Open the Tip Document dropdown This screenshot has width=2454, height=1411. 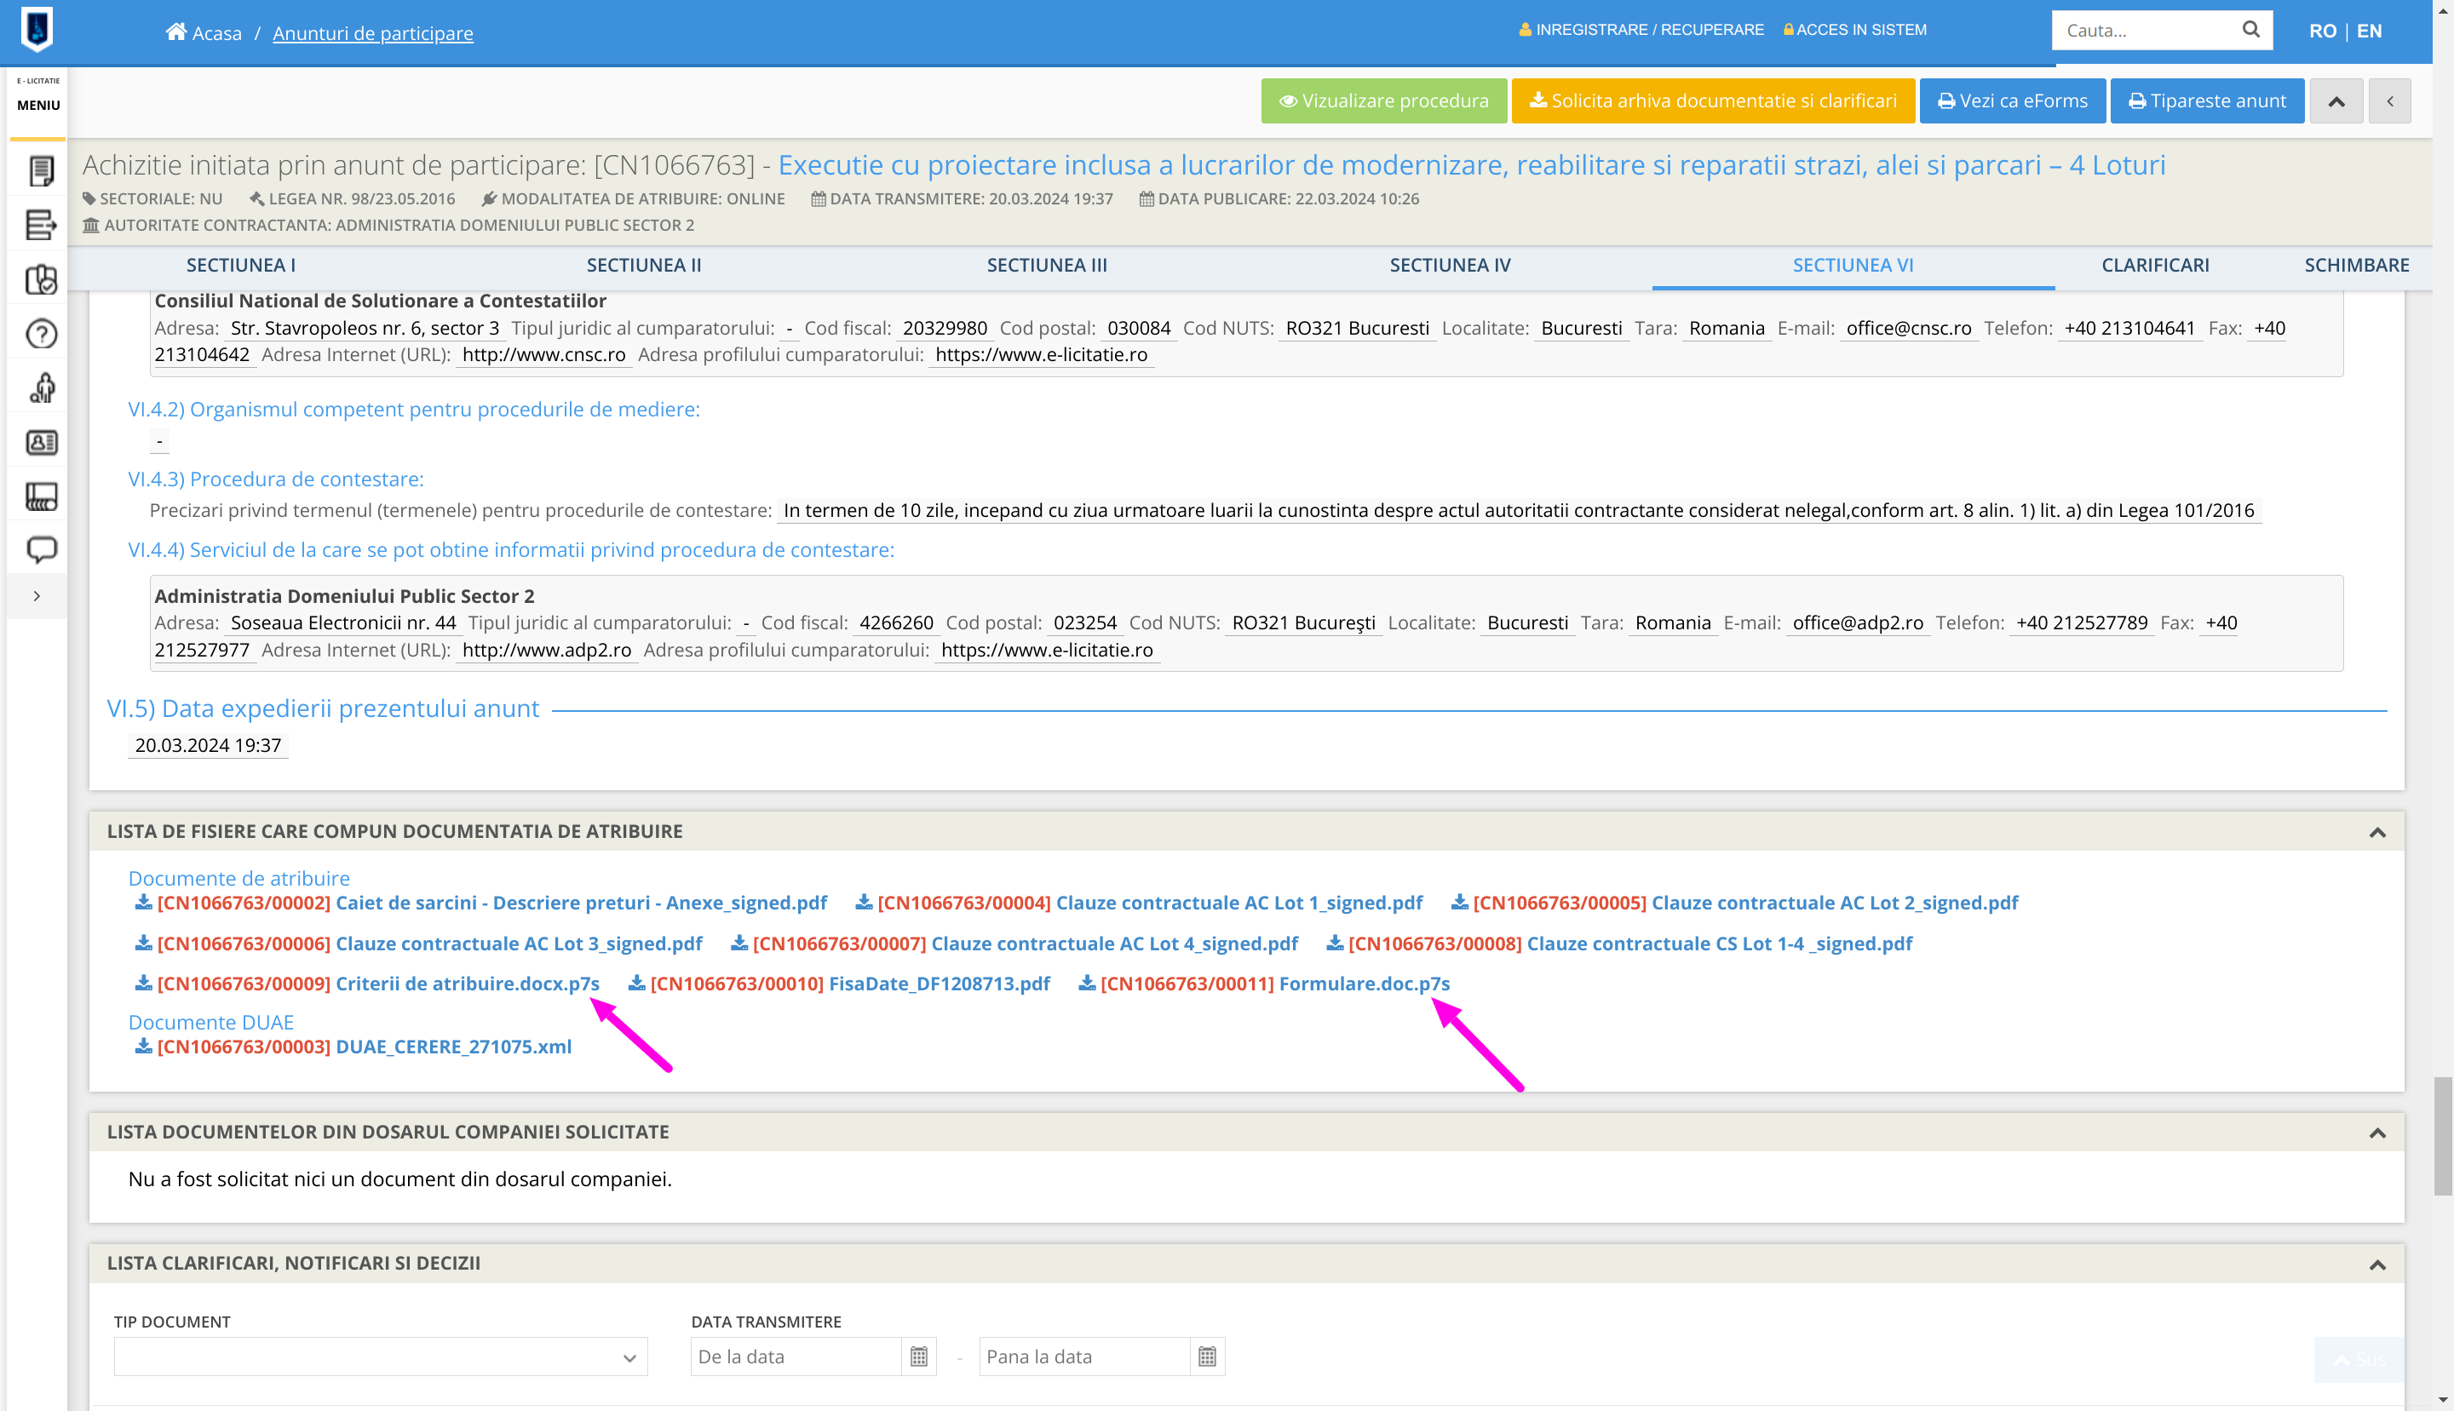coord(380,1357)
